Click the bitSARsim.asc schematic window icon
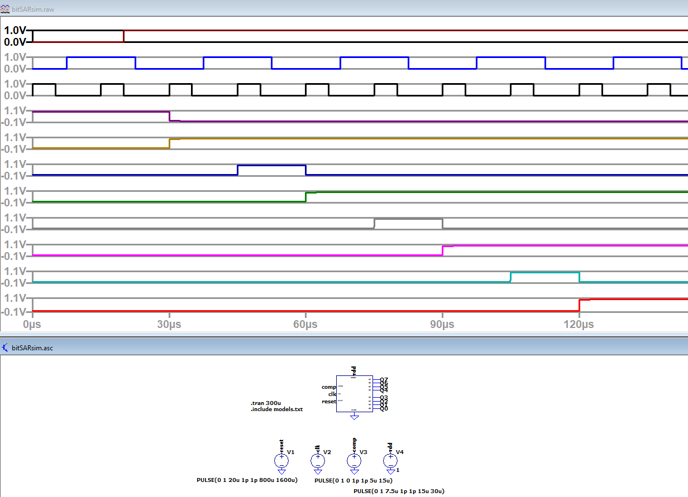 pos(5,348)
